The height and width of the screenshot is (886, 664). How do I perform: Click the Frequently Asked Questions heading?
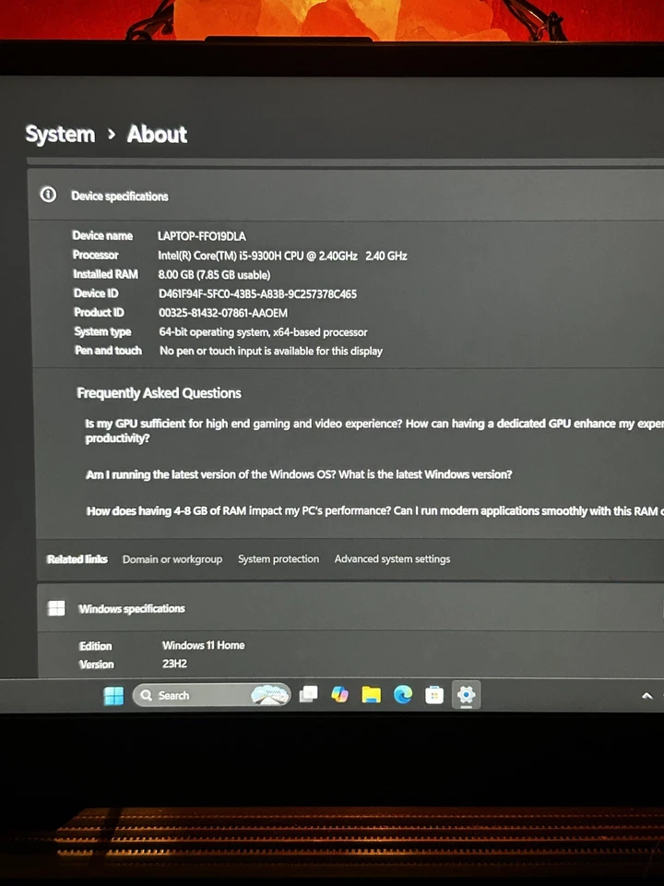click(x=159, y=393)
